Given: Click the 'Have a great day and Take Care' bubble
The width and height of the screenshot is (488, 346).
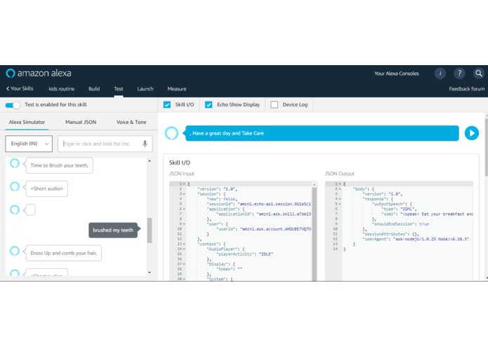Looking at the screenshot, I should tap(322, 133).
